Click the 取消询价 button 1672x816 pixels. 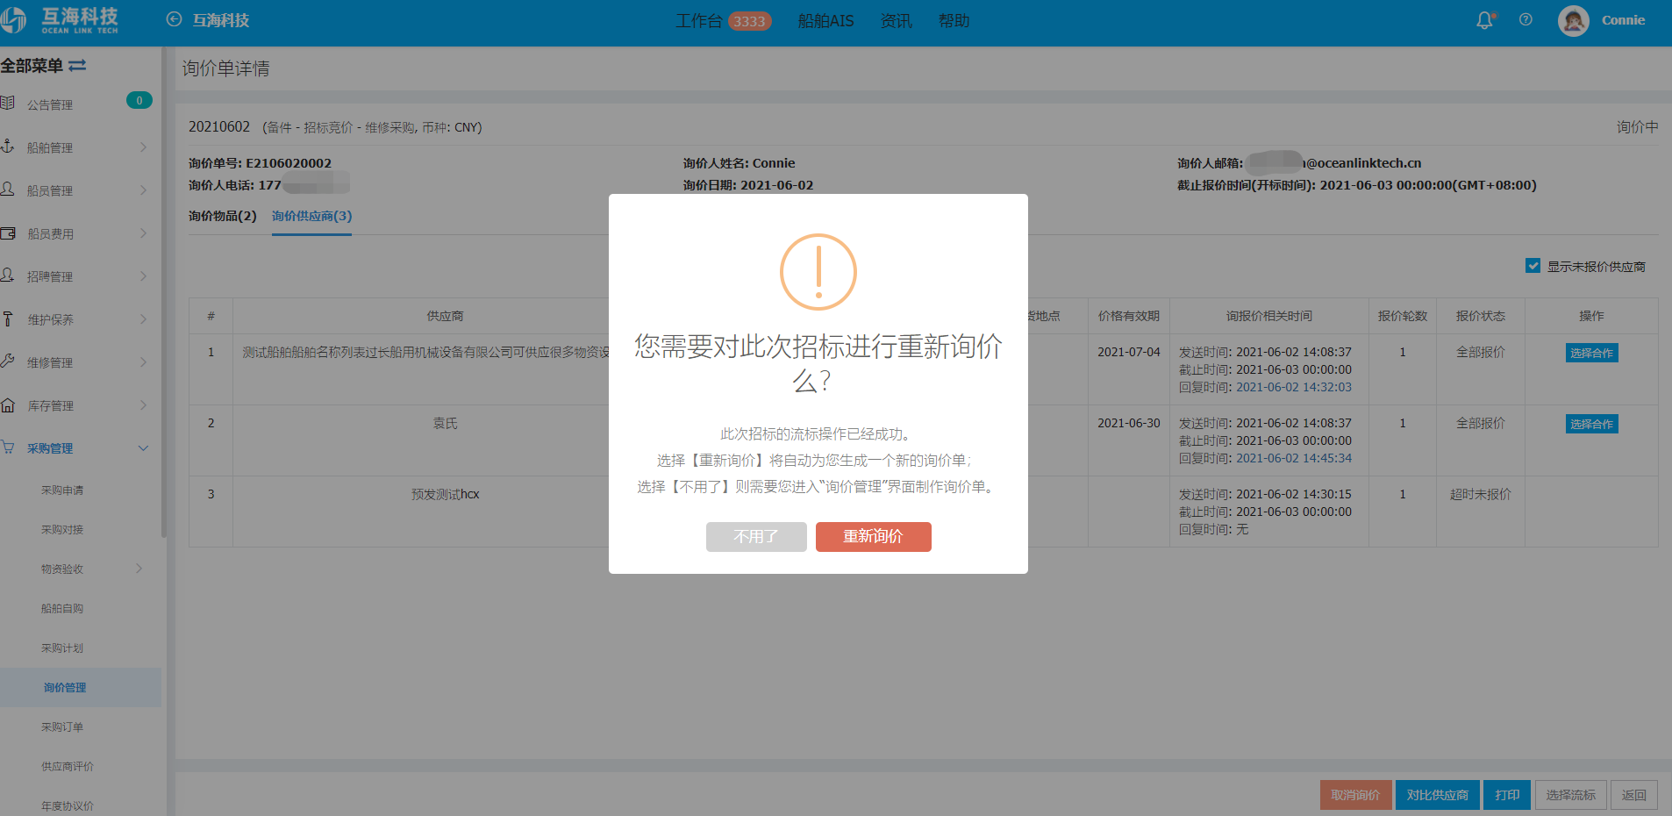coord(1355,795)
